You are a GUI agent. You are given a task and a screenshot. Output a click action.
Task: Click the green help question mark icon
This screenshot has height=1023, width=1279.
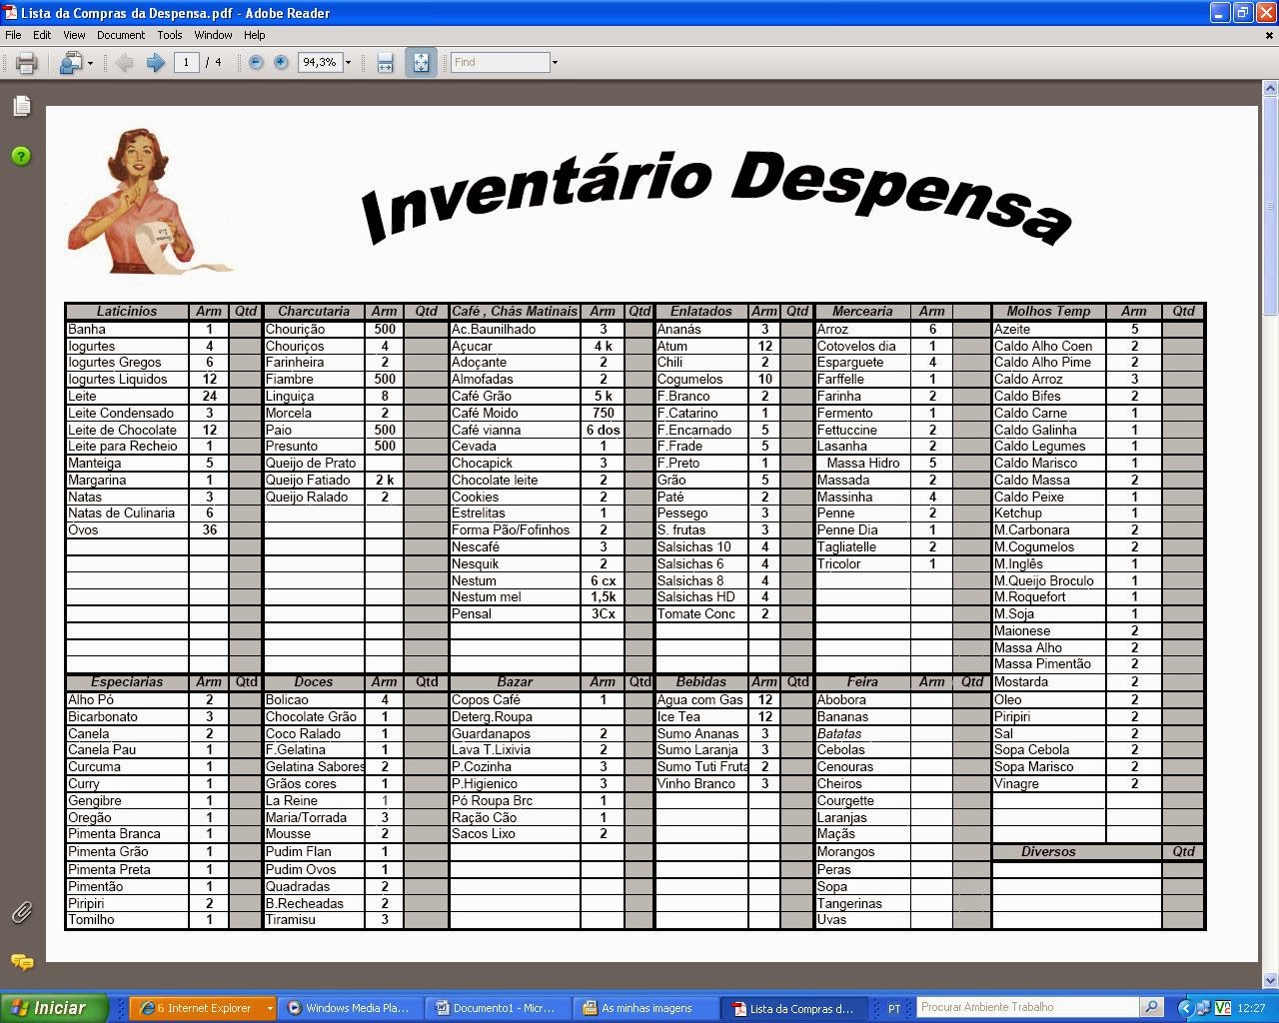(21, 156)
